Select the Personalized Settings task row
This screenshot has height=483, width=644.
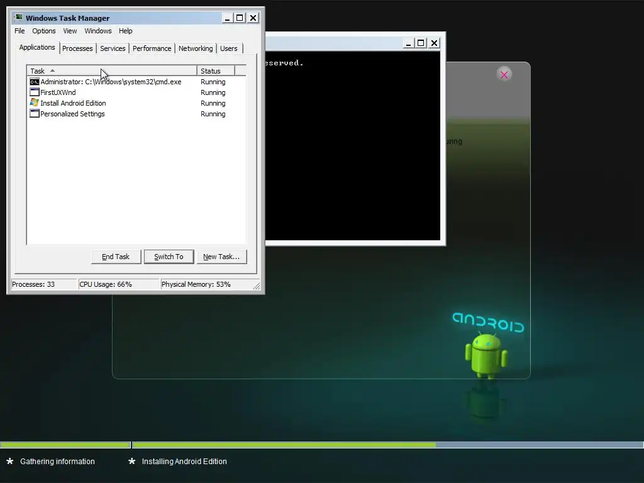[136, 114]
